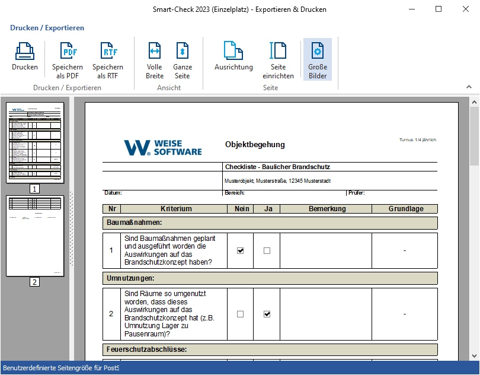
Task: Click the preview scrollbar up arrow
Action: click(x=474, y=102)
